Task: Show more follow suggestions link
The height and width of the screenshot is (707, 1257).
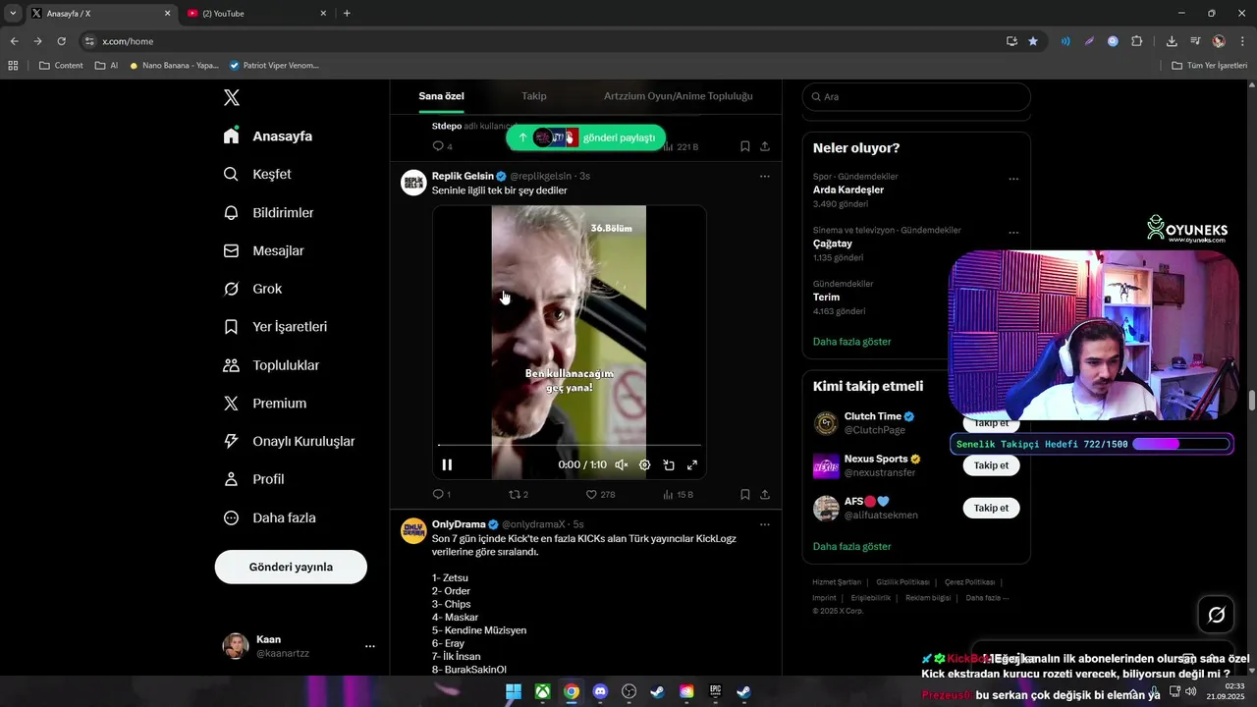Action: point(852,546)
